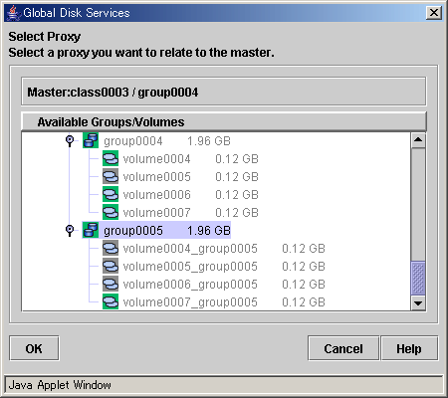Click the 0.12 GB size of volume0005
Image resolution: width=448 pixels, height=398 pixels.
coord(237,177)
